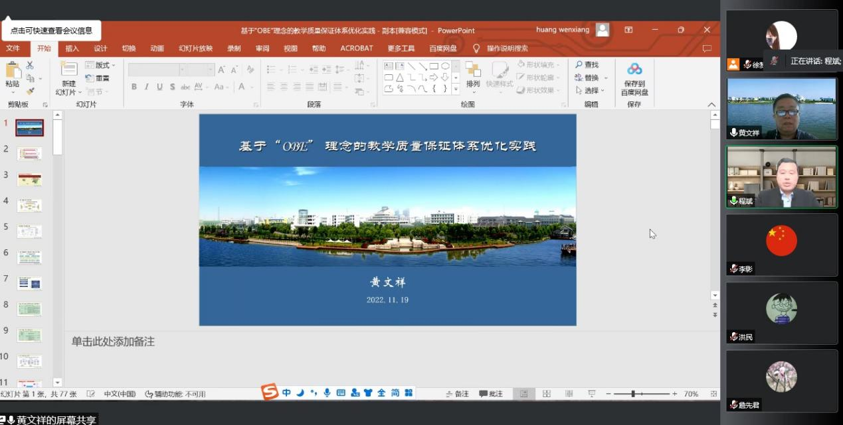Screen dimensions: 843x425
Task: Collapse the ribbon with the chevron arrow
Action: tap(711, 105)
